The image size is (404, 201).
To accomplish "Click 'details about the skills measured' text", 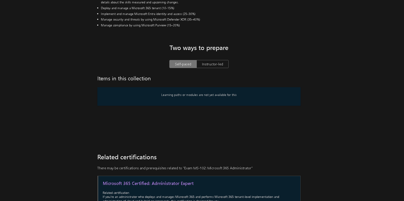I will pyautogui.click(x=140, y=2).
